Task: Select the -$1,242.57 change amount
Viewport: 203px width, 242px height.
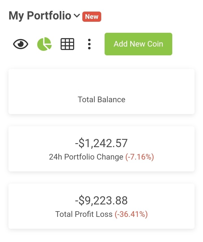Action: point(101,143)
